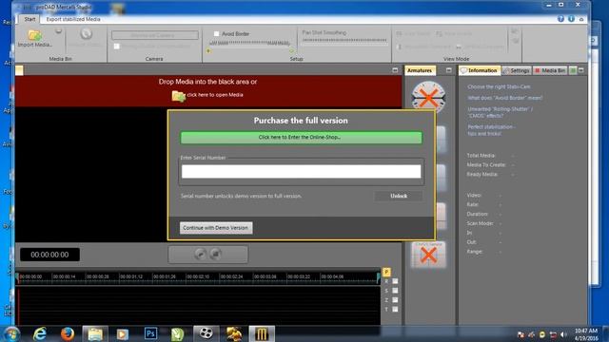Click the CMOS armature icon with orange X
The width and height of the screenshot is (609, 342).
coord(428,255)
